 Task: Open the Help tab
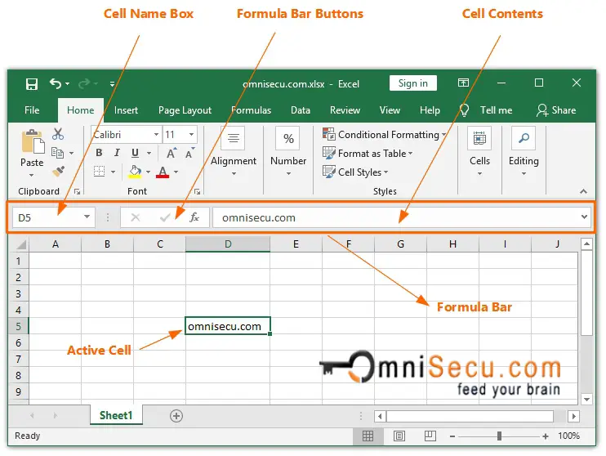pos(430,110)
